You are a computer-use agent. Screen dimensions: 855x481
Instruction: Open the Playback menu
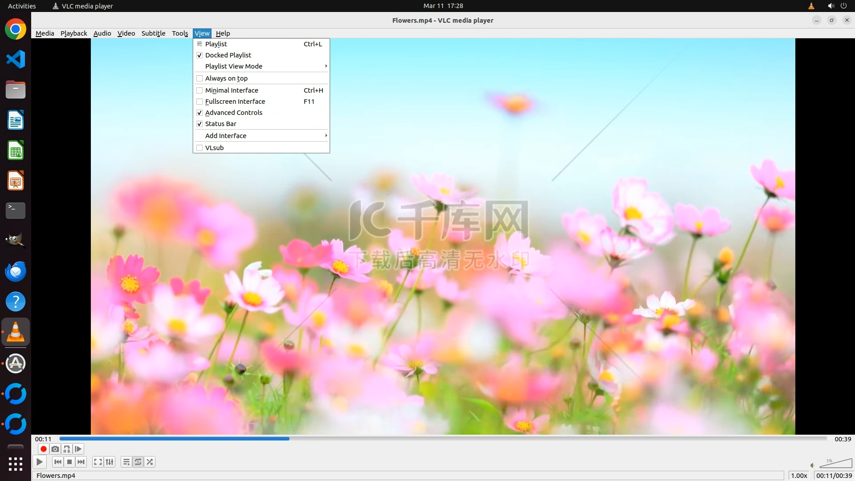coord(73,33)
